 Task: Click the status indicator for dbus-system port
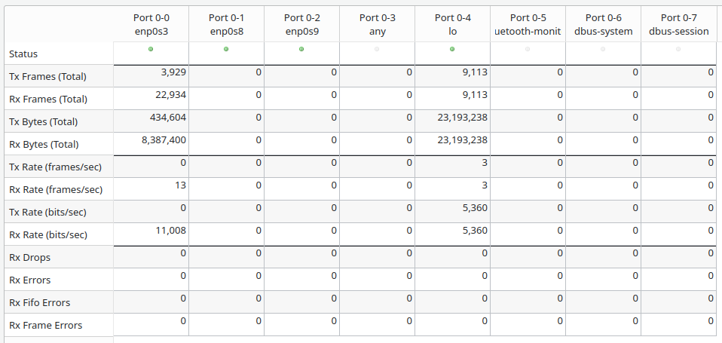[603, 49]
